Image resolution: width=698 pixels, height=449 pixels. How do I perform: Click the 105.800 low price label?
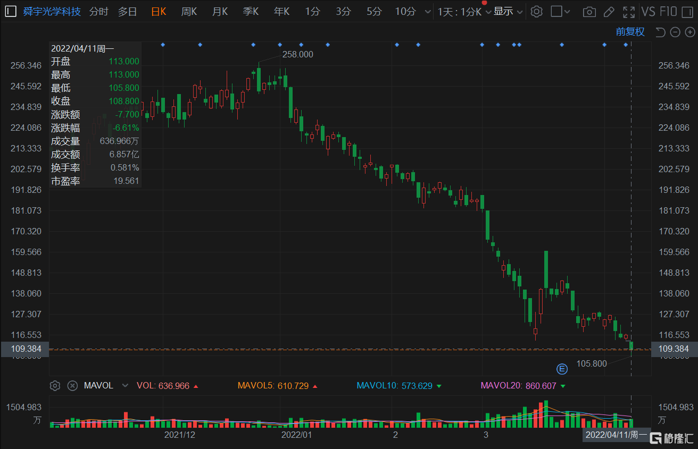pyautogui.click(x=592, y=364)
